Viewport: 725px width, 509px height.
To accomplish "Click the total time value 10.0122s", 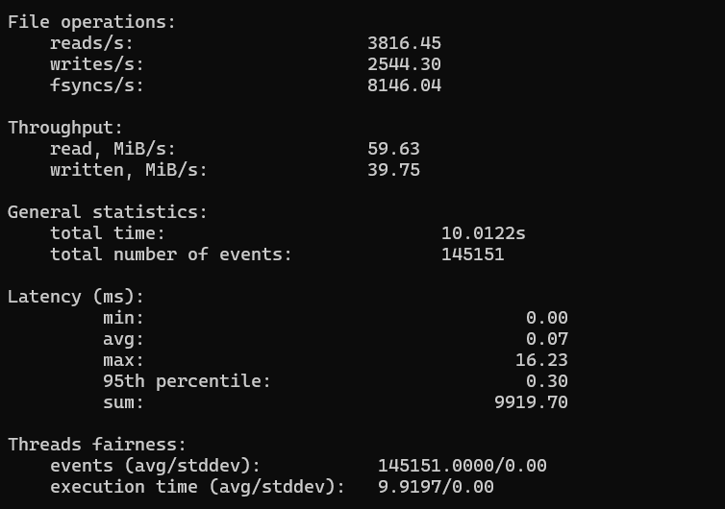I will 484,233.
